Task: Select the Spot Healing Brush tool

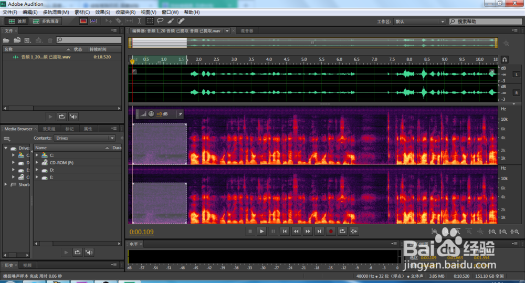Action: click(181, 21)
